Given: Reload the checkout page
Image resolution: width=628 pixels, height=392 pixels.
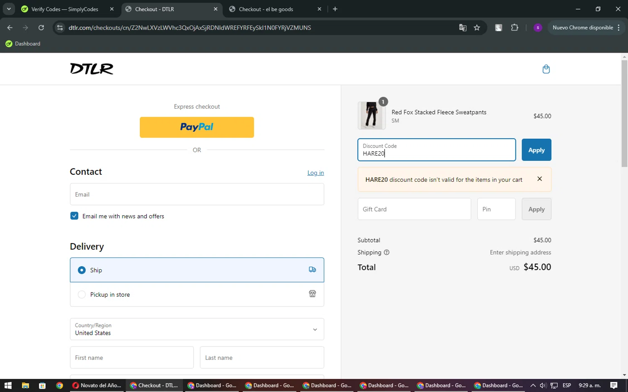Looking at the screenshot, I should coord(41,28).
